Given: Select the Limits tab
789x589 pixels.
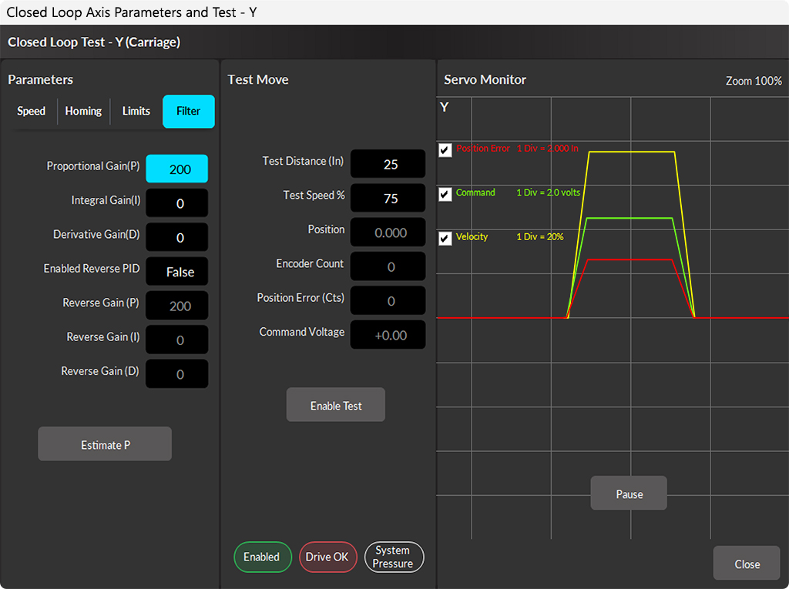Looking at the screenshot, I should 136,111.
